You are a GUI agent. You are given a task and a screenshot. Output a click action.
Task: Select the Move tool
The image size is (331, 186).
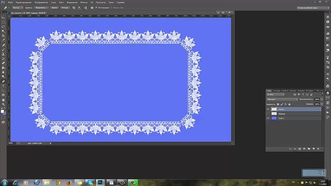pyautogui.click(x=3, y=18)
